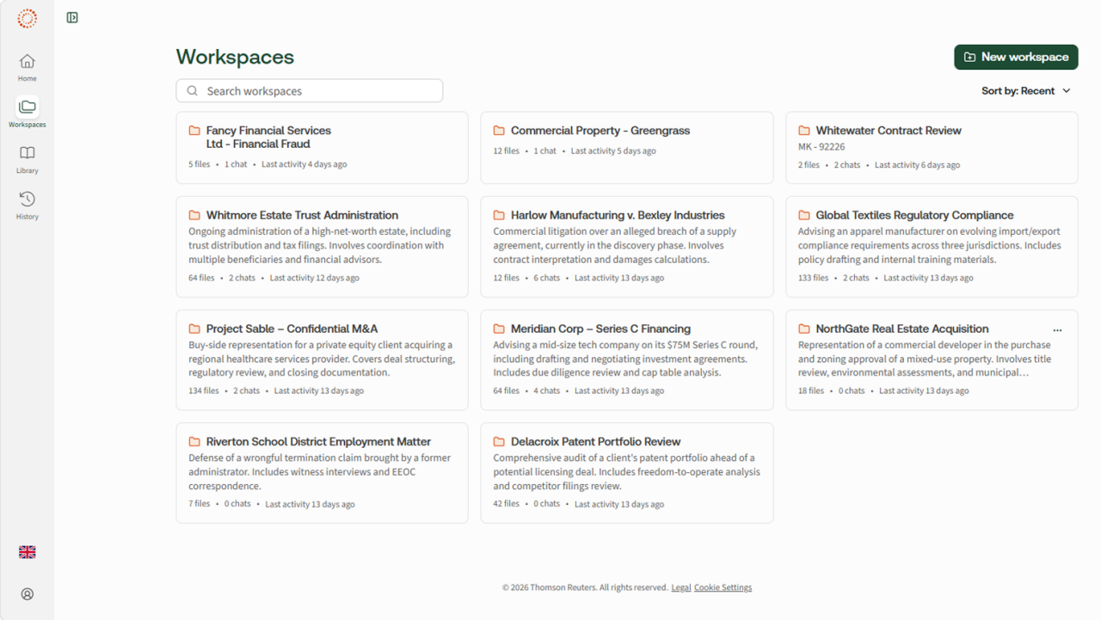
Task: Create a New workspace
Action: point(1016,57)
